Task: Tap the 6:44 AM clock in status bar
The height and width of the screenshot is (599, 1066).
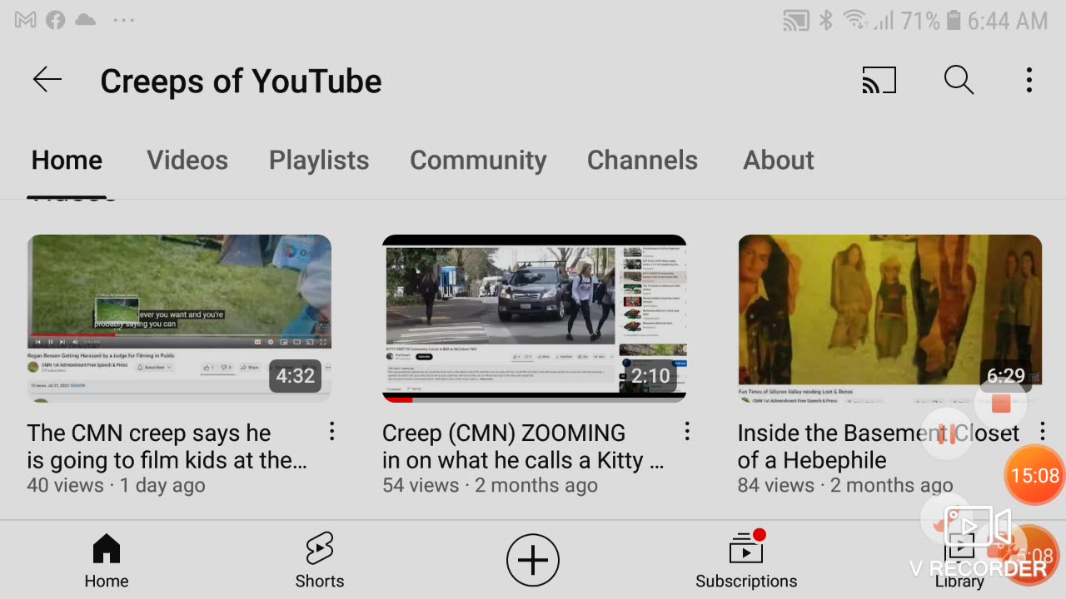Action: [1007, 20]
